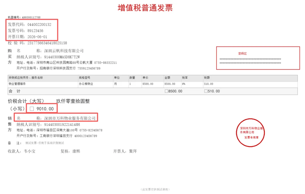Image resolution: width=305 pixels, height=194 pixels.
Task: Select item name 物业管理服务
Action: coord(17,84)
